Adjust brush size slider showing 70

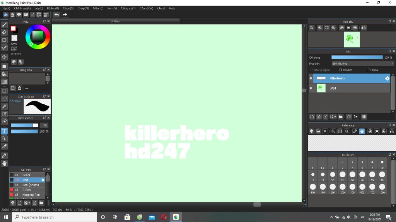tap(24, 125)
